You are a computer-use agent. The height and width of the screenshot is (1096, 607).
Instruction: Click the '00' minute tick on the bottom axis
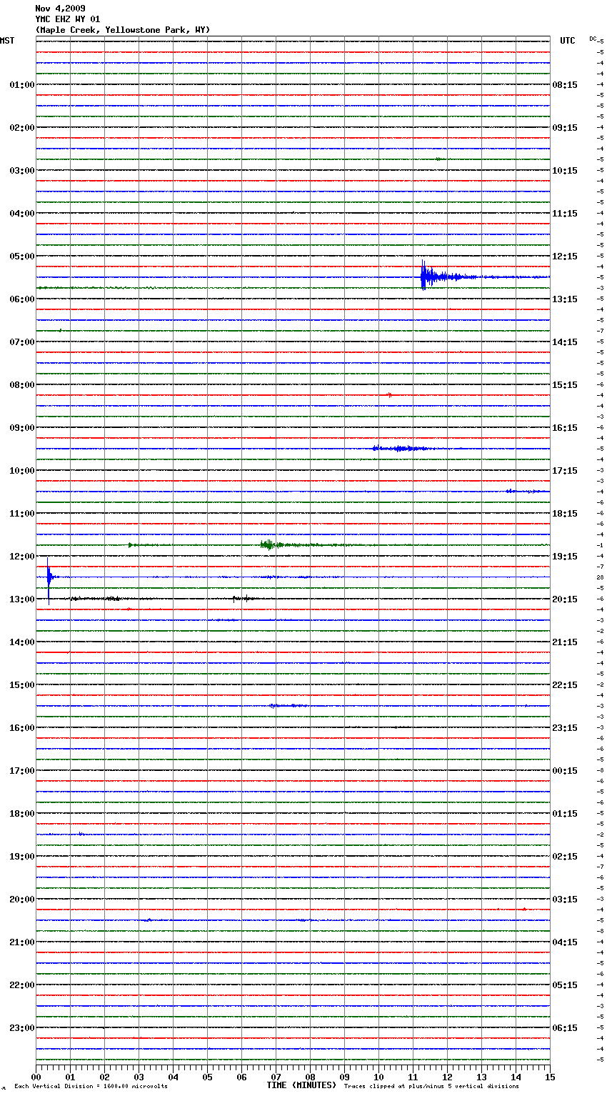tap(36, 1077)
